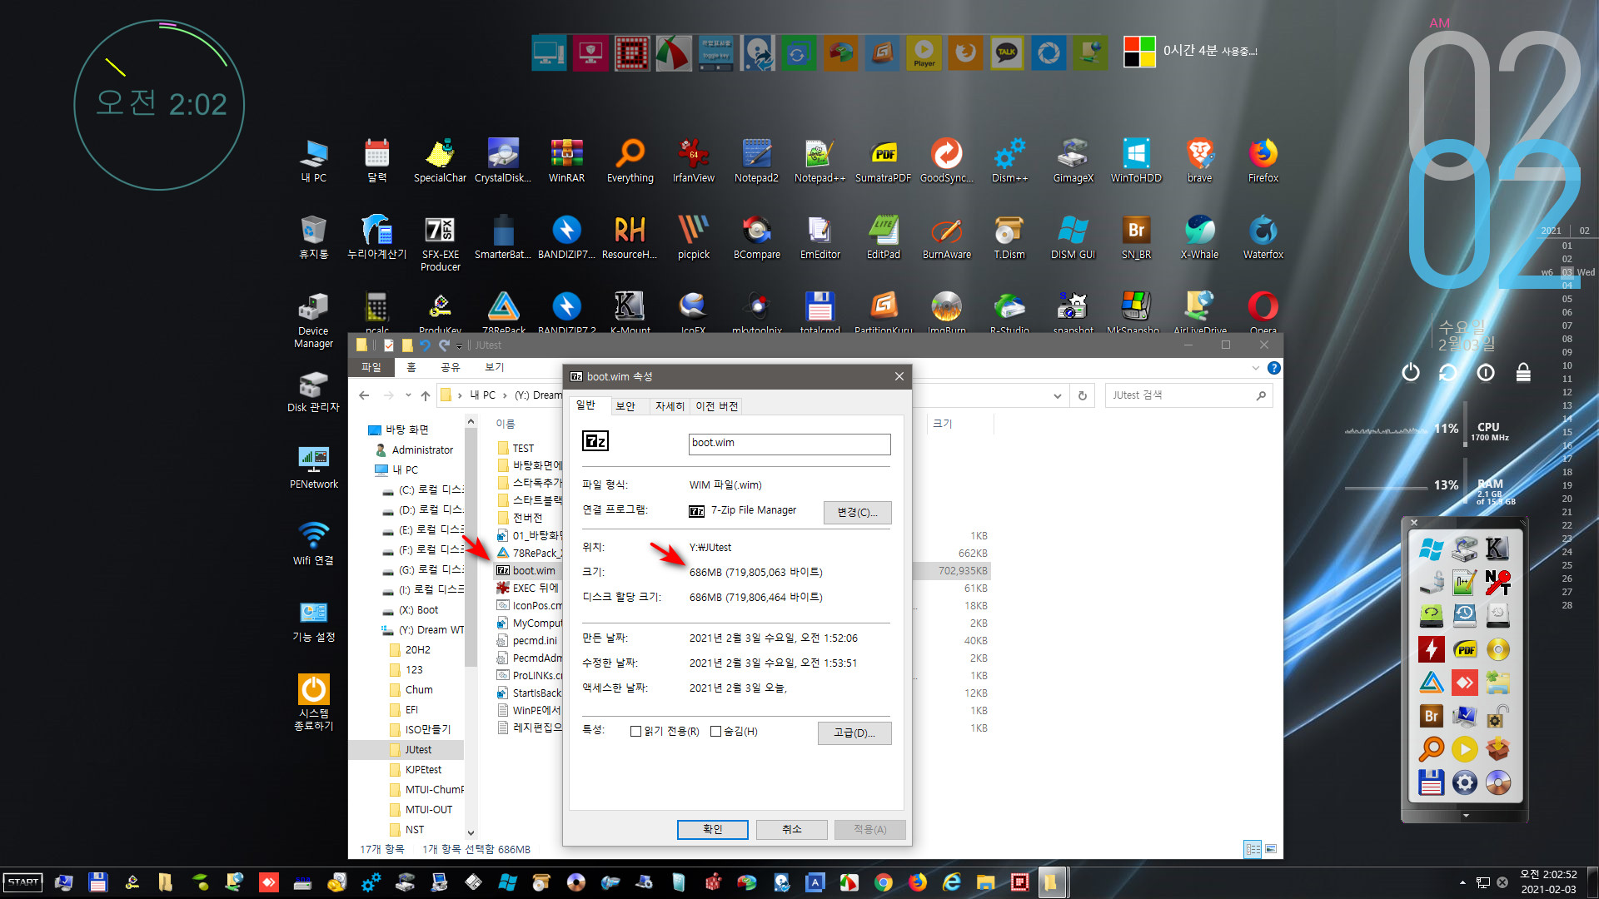Click the taskbar clock
This screenshot has width=1599, height=899.
[x=1548, y=882]
